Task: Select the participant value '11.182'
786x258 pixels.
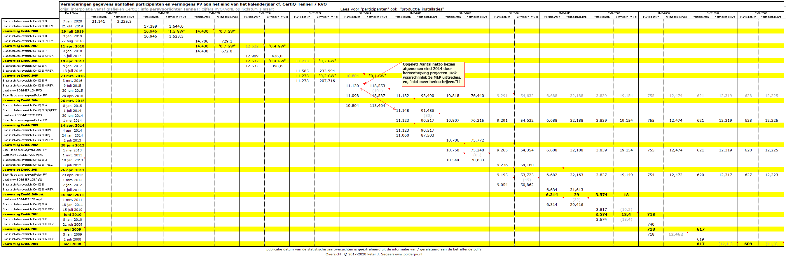Action: pos(402,96)
